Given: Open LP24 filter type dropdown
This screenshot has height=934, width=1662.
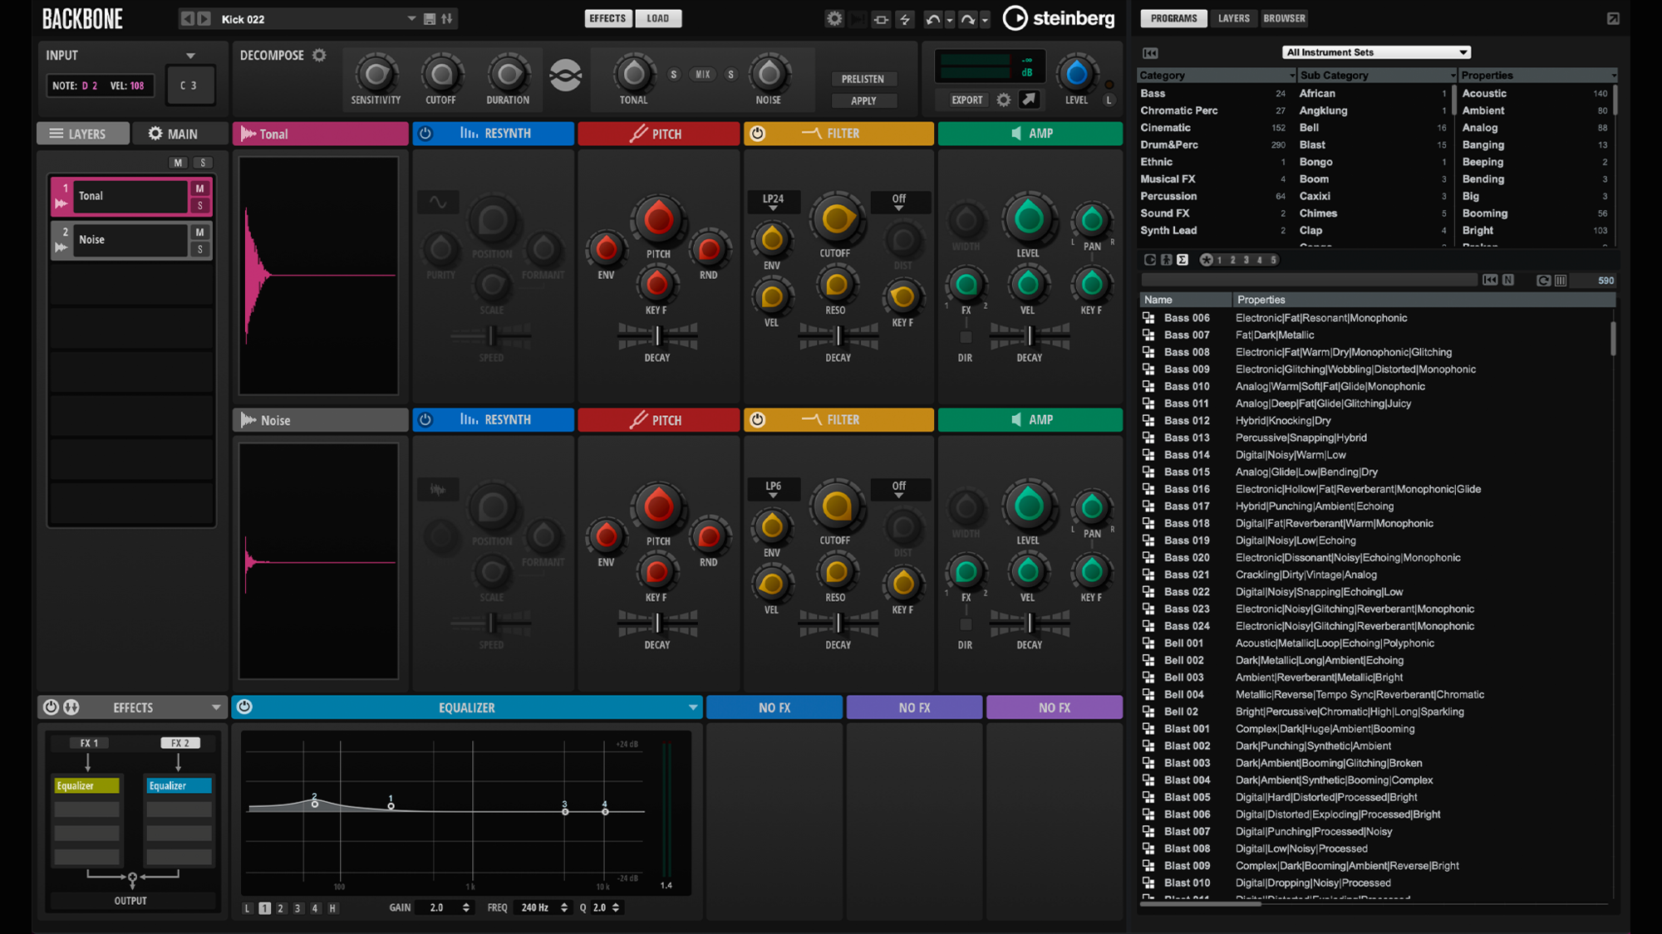Looking at the screenshot, I should (x=773, y=201).
